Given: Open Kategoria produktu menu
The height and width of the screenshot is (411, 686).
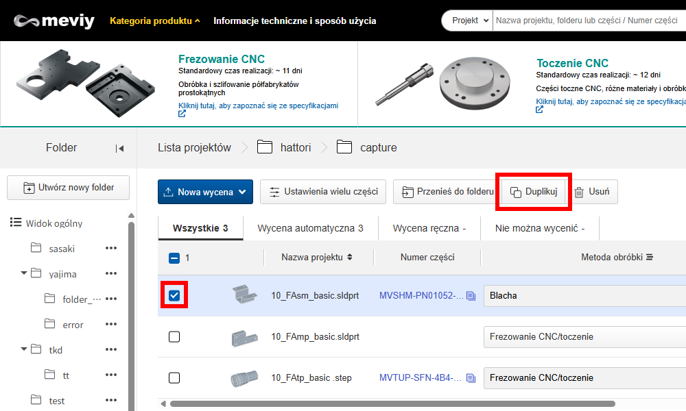Looking at the screenshot, I should pyautogui.click(x=155, y=21).
